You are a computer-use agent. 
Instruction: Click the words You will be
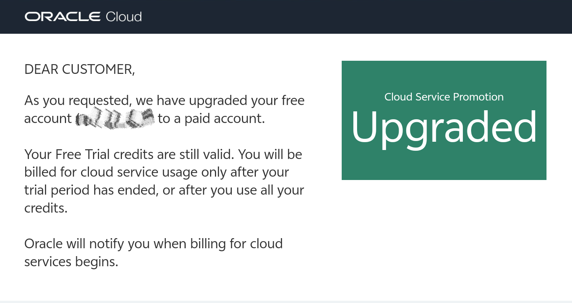pyautogui.click(x=270, y=154)
